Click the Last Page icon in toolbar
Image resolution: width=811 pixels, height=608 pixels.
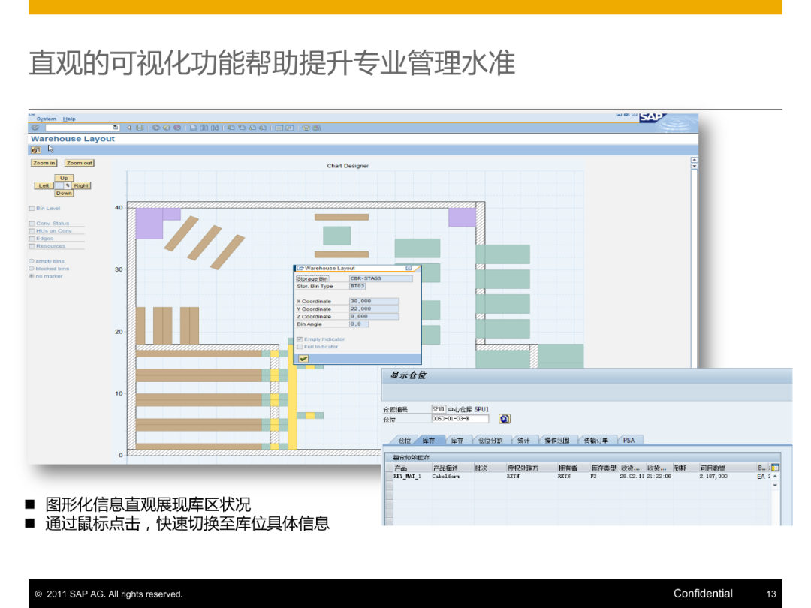click(x=264, y=128)
